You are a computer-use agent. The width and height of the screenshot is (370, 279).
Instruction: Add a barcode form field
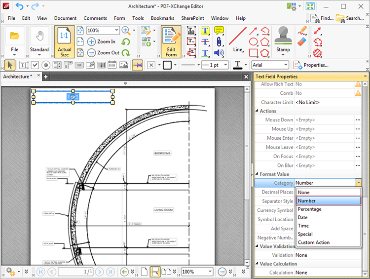[102, 65]
